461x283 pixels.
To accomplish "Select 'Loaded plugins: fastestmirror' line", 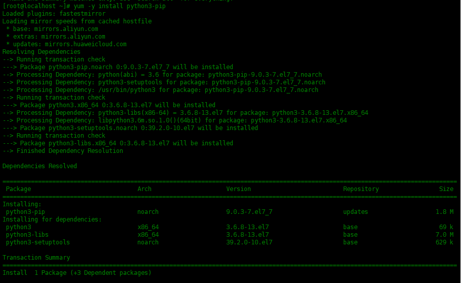I will [54, 14].
